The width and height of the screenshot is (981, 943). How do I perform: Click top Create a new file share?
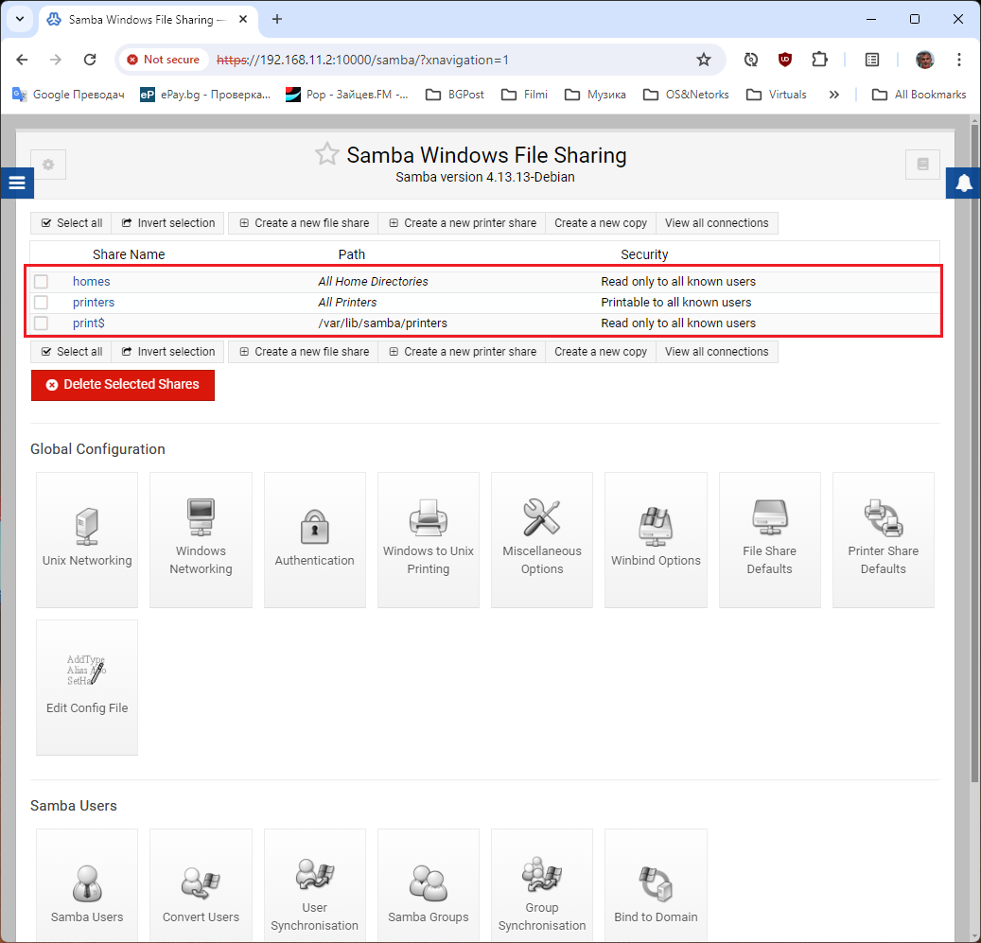tap(304, 223)
